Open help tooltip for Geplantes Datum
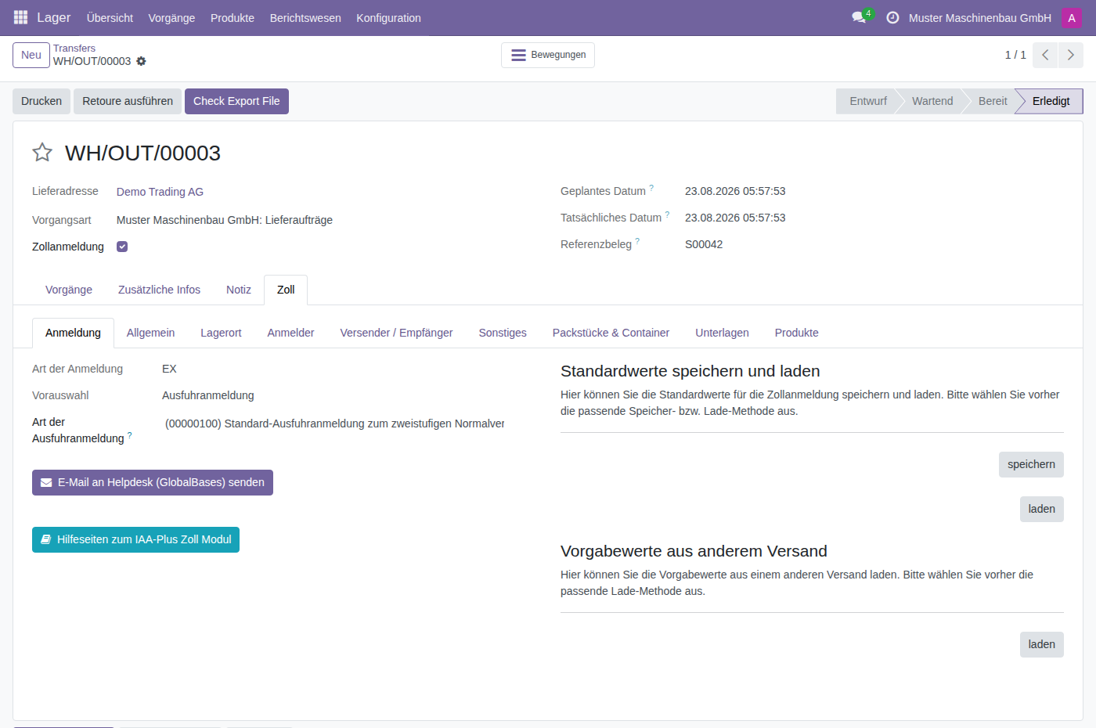The image size is (1096, 728). [651, 188]
